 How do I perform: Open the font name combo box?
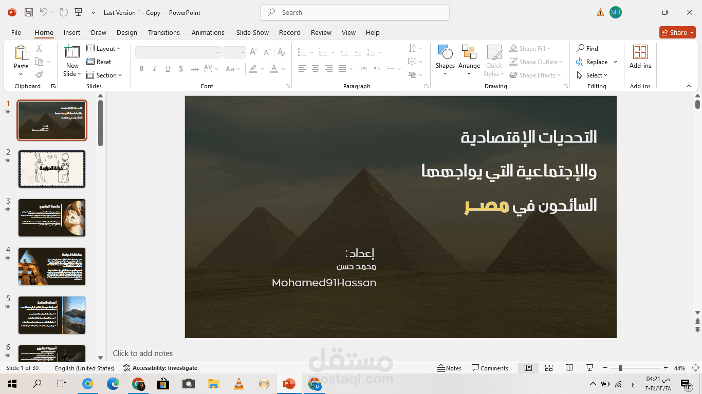pyautogui.click(x=178, y=52)
